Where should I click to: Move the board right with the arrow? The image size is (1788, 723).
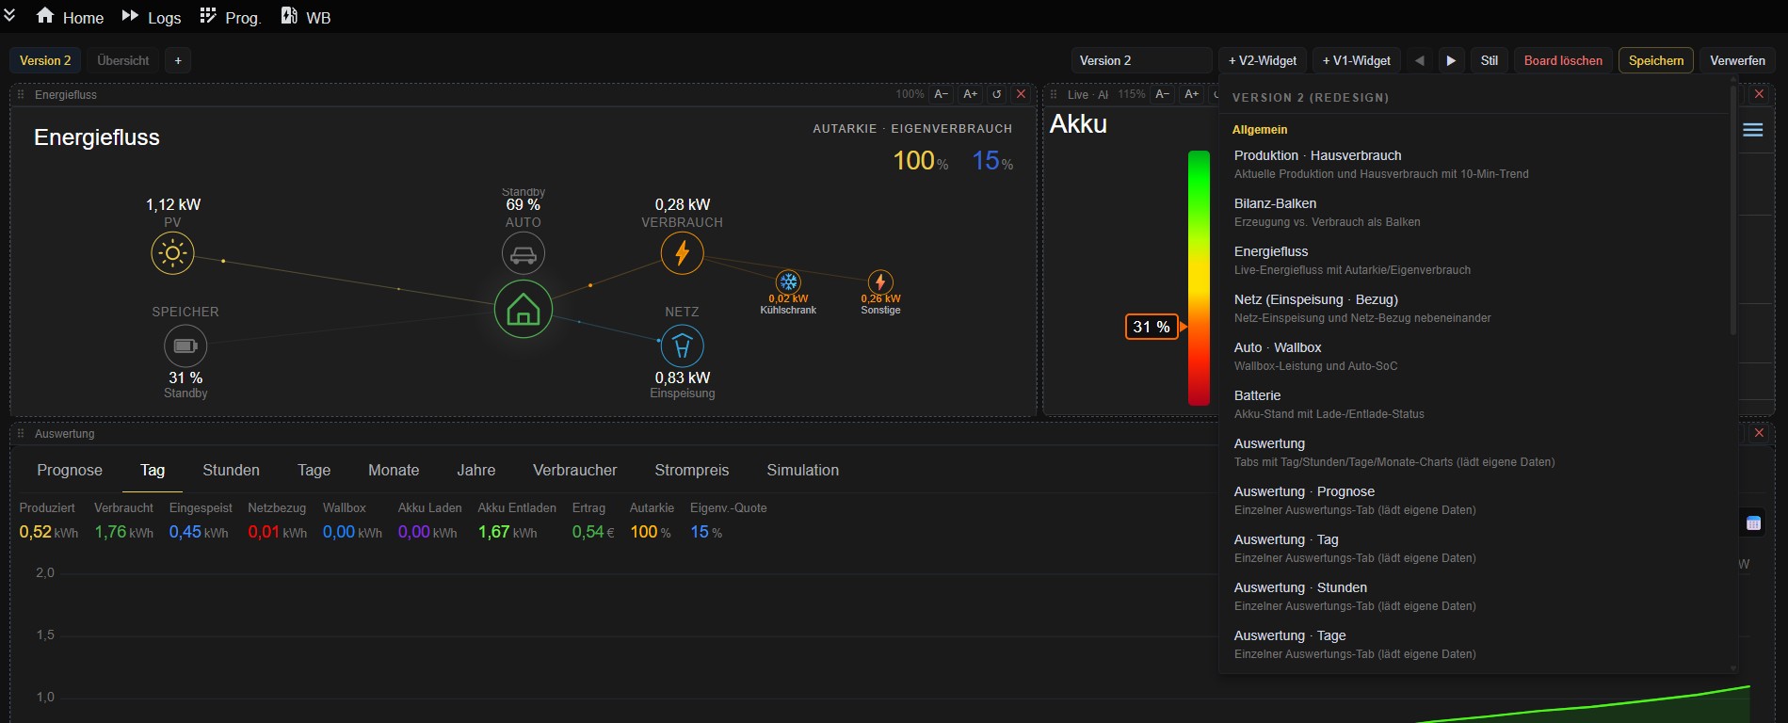pyautogui.click(x=1451, y=60)
